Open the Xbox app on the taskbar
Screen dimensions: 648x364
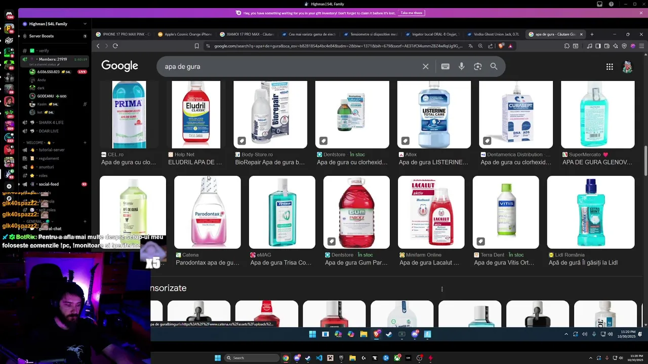pyautogui.click(x=397, y=358)
